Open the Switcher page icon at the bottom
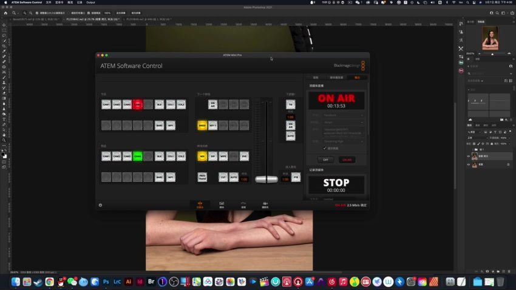This screenshot has height=290, width=516. [x=200, y=205]
